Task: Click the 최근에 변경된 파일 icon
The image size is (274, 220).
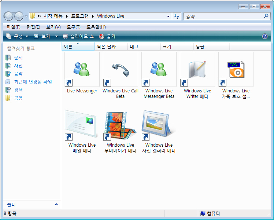Action: click(8, 82)
